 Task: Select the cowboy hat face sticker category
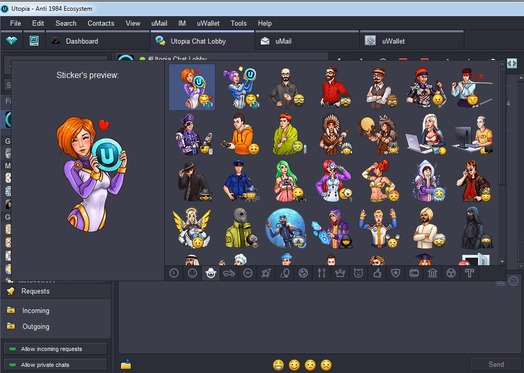211,273
